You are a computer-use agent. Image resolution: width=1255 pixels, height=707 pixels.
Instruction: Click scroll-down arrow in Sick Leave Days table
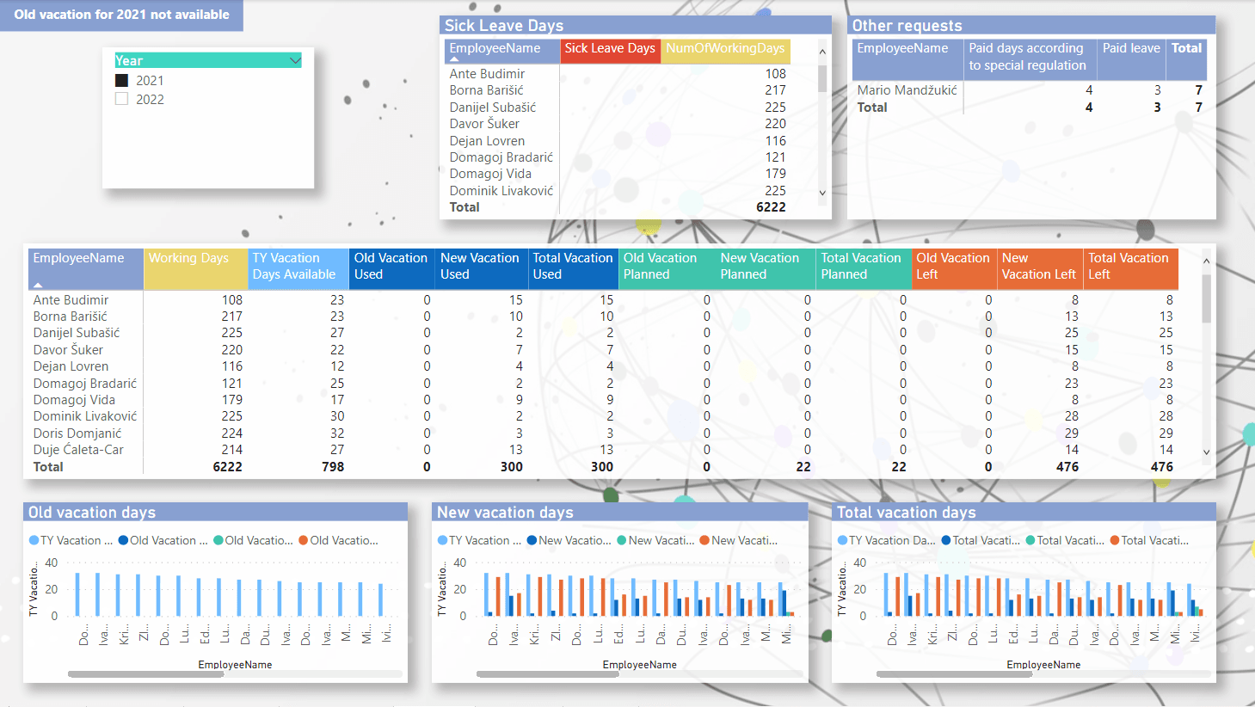[822, 193]
